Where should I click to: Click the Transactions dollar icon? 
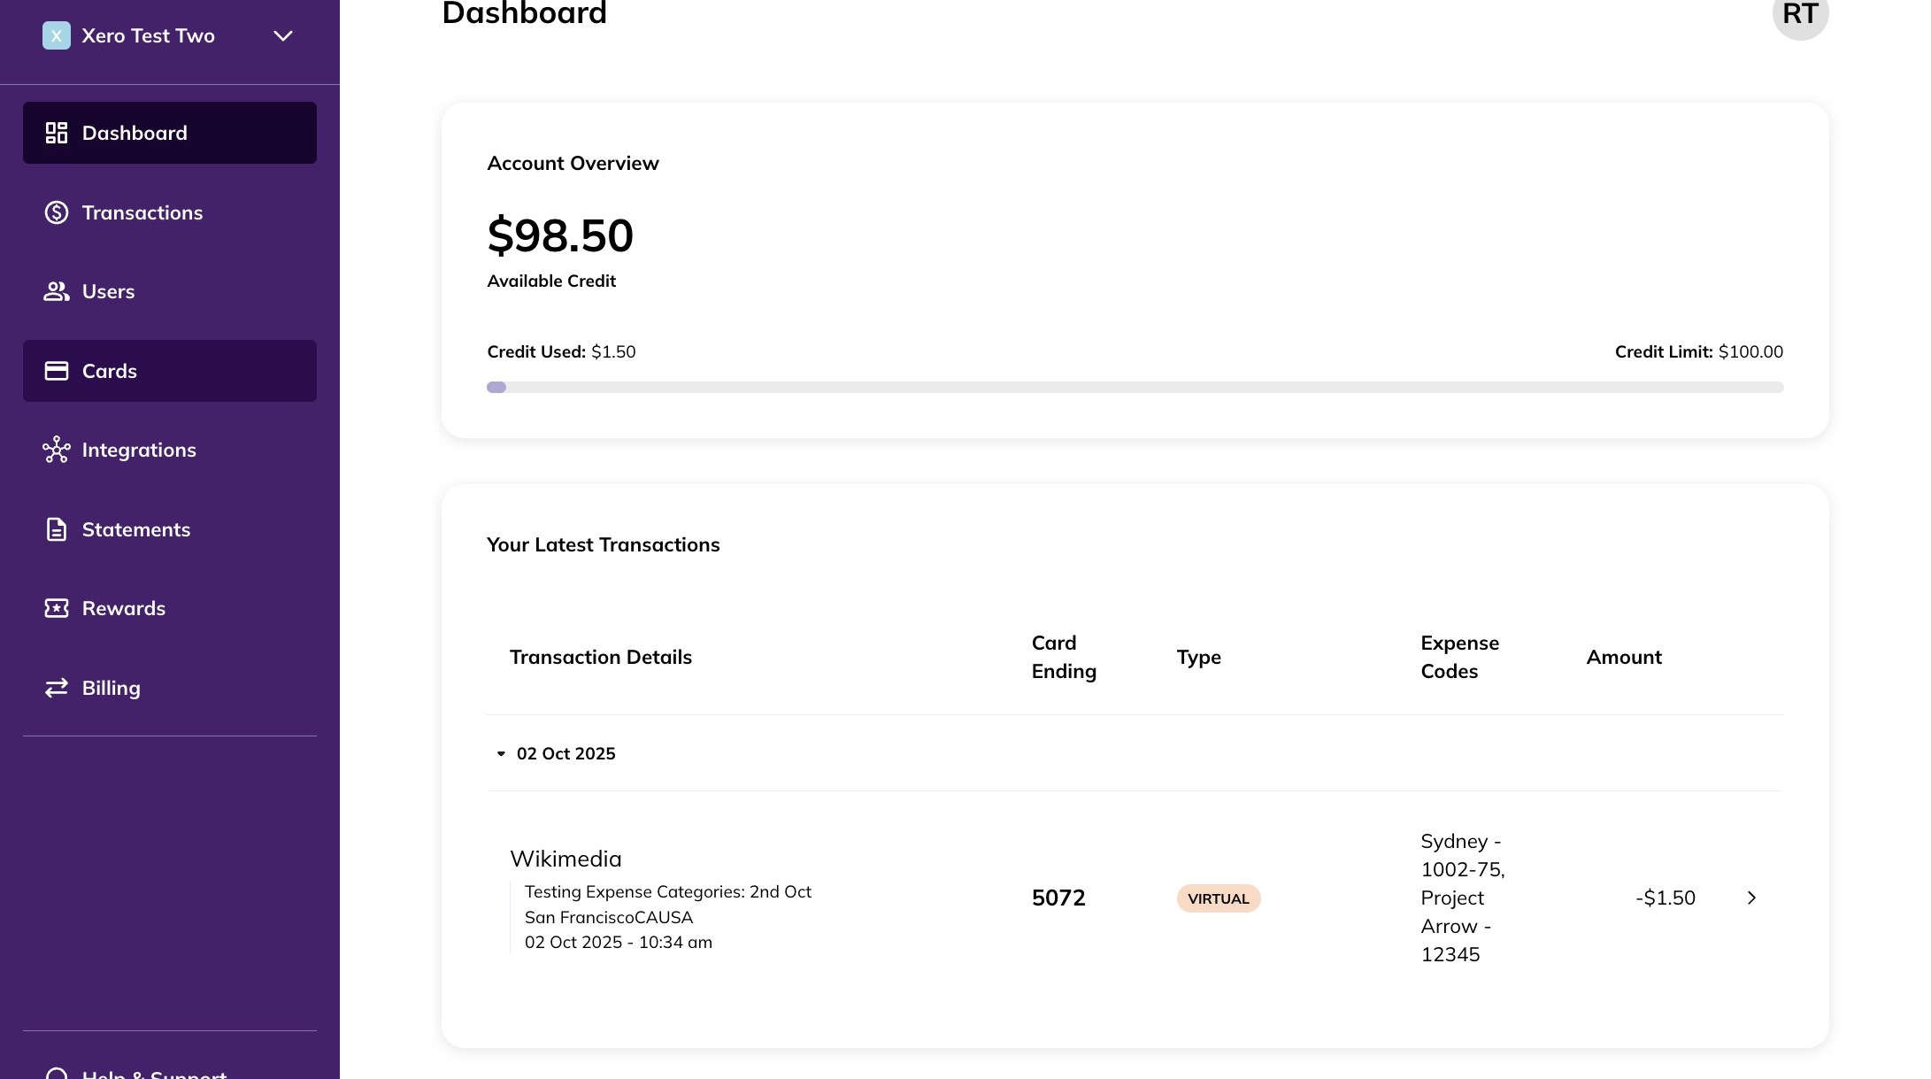point(57,212)
